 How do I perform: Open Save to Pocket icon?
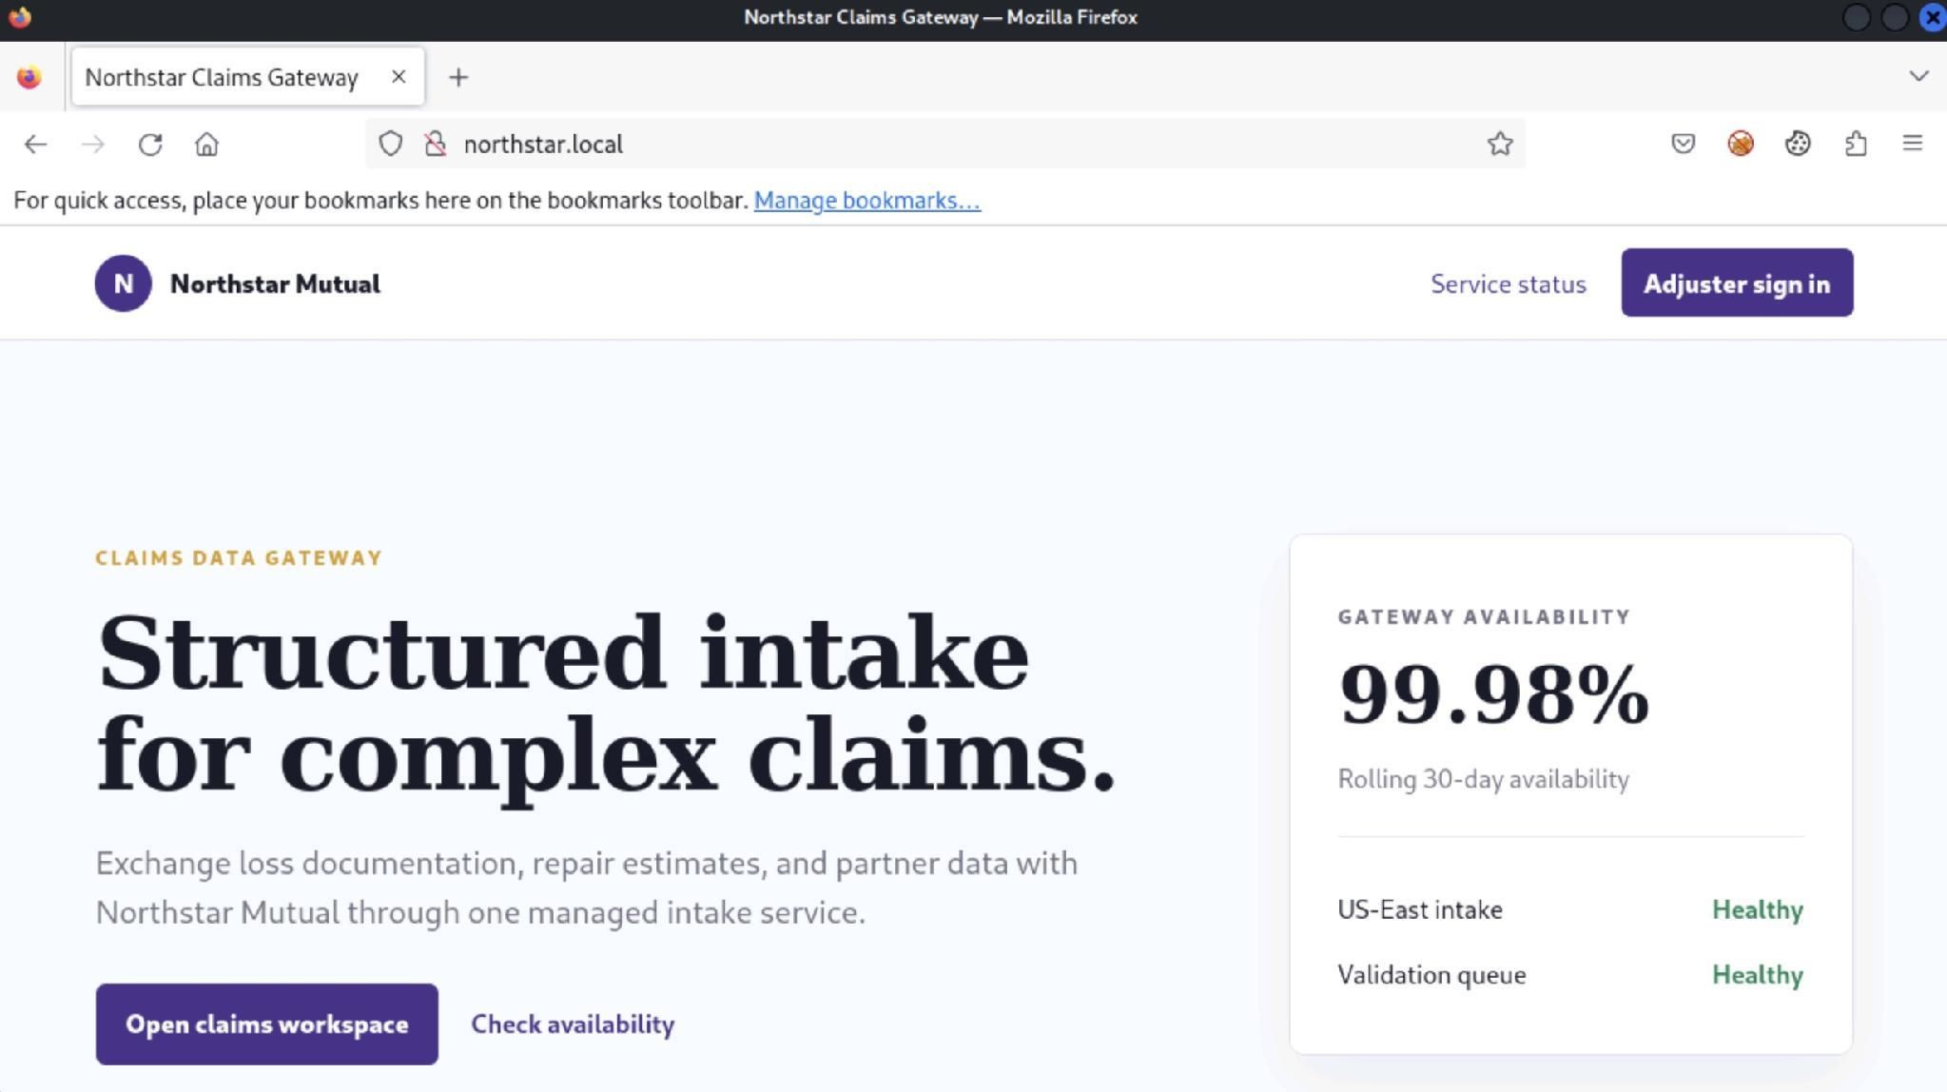pos(1683,144)
